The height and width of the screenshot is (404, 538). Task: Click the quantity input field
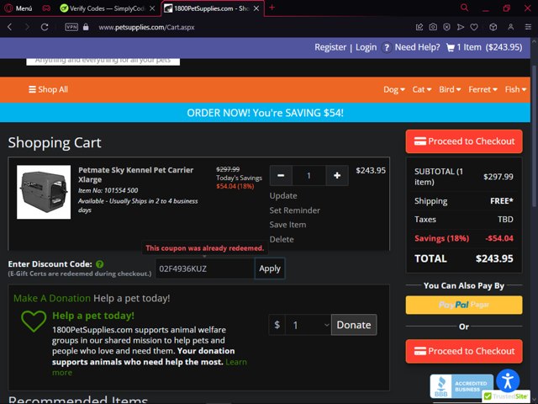(x=309, y=176)
